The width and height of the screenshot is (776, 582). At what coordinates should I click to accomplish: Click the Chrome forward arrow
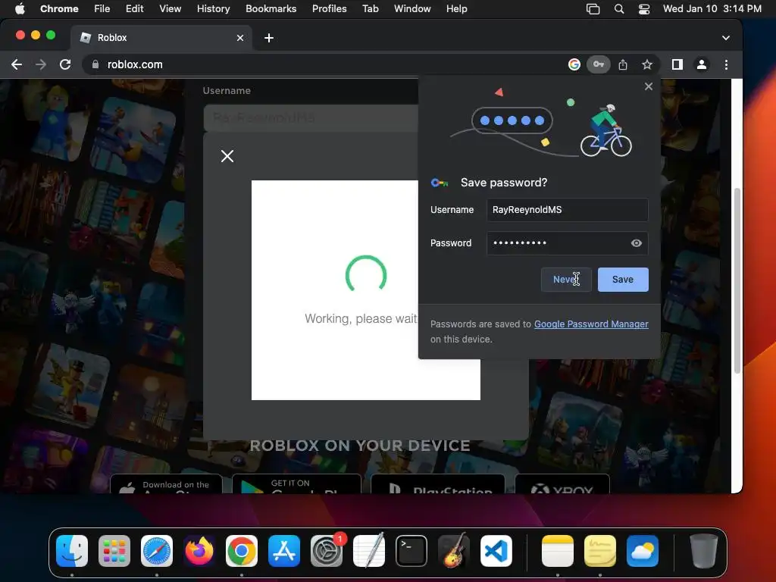point(41,64)
